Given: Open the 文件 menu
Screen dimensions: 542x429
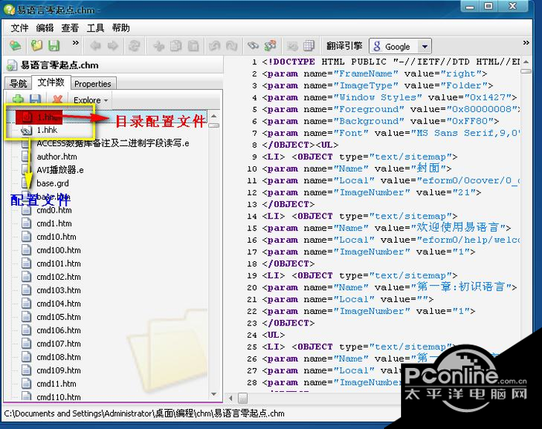Looking at the screenshot, I should pyautogui.click(x=19, y=28).
